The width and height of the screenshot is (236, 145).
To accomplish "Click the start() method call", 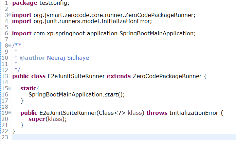I will coord(114,94).
